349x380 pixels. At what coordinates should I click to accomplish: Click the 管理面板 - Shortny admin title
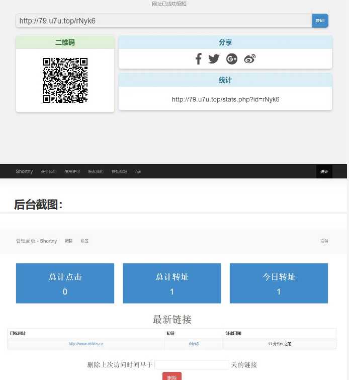pos(36,241)
